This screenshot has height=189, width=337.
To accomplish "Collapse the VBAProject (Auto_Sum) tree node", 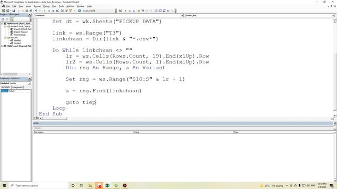I will 2,24.
